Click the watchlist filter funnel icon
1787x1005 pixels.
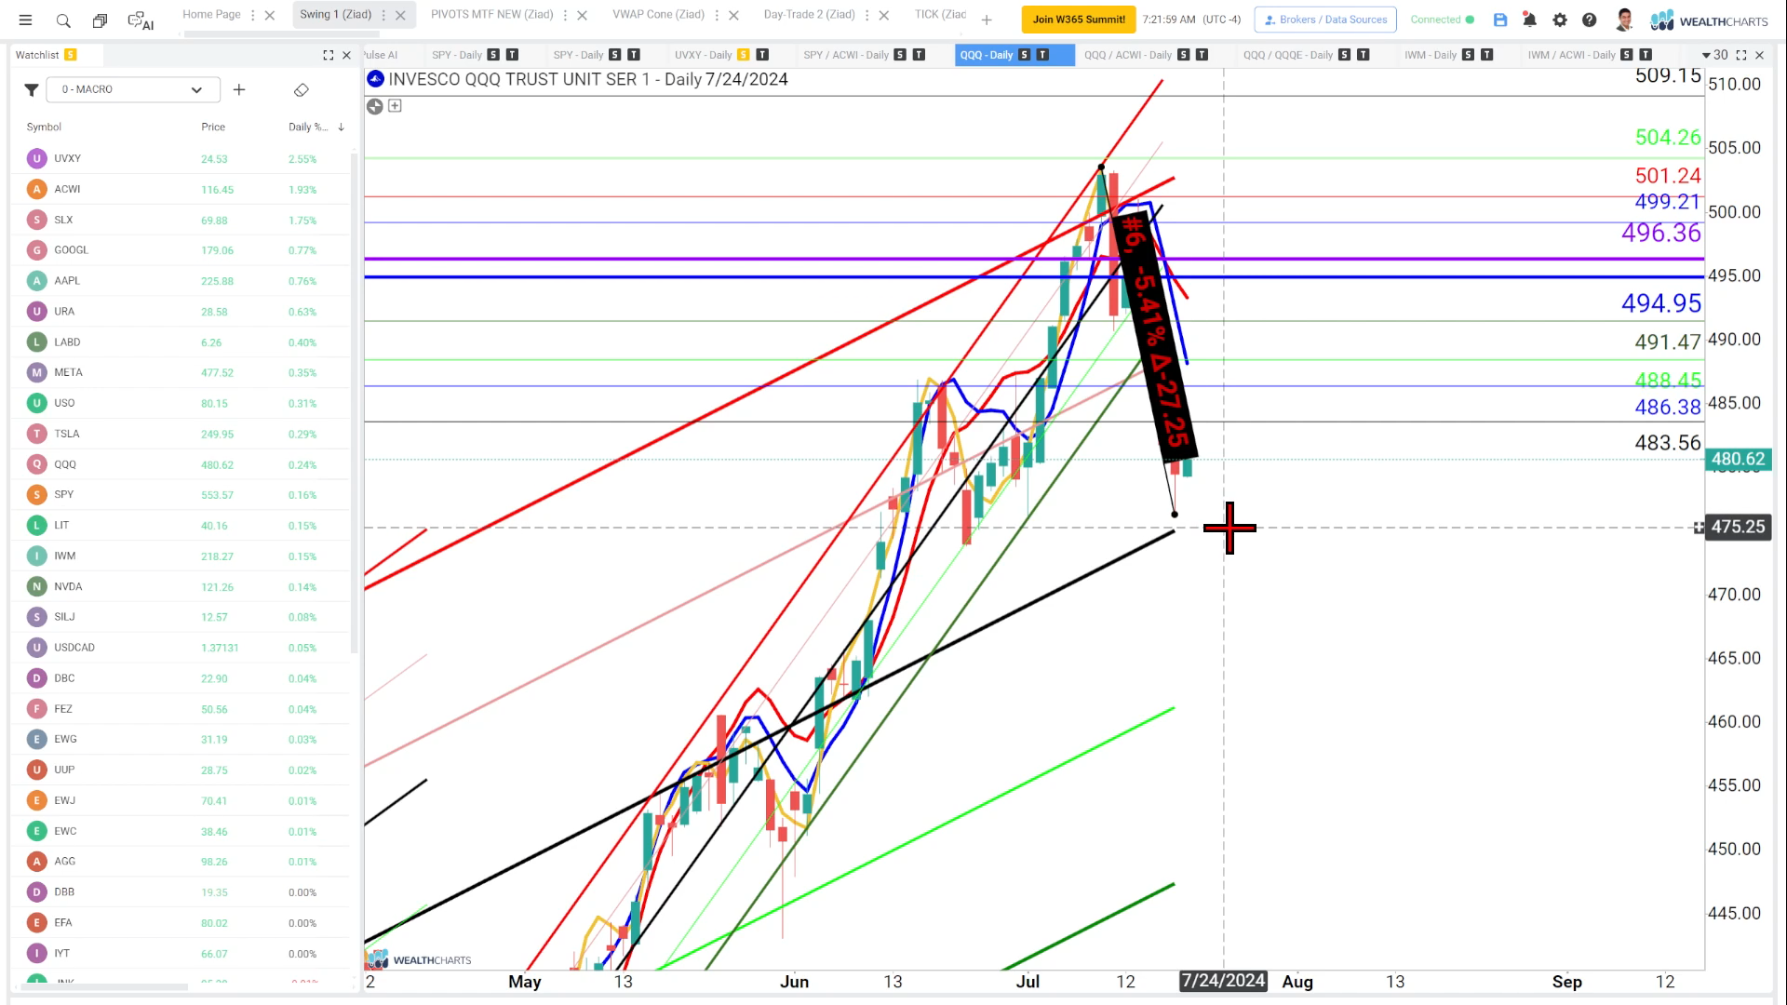tap(31, 89)
